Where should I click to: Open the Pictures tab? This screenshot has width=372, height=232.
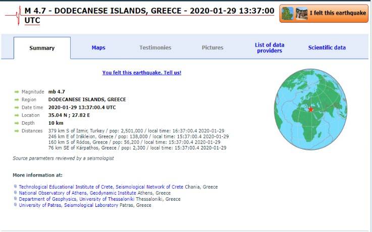click(x=212, y=48)
